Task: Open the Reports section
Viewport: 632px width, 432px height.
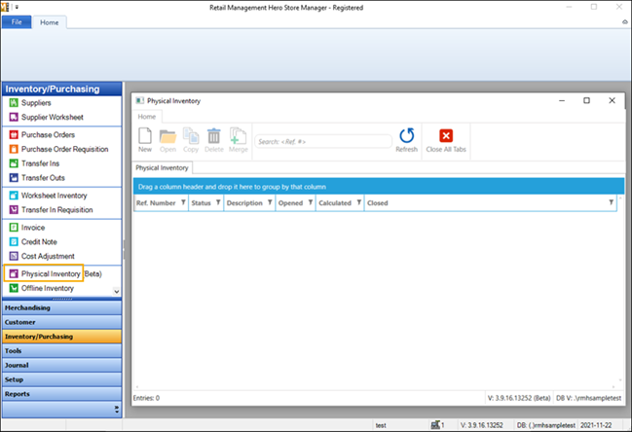Action: pyautogui.click(x=61, y=394)
